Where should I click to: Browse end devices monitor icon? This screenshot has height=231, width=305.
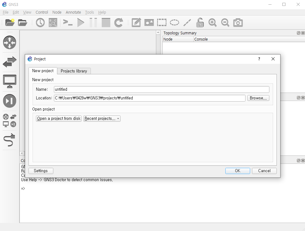click(10, 81)
